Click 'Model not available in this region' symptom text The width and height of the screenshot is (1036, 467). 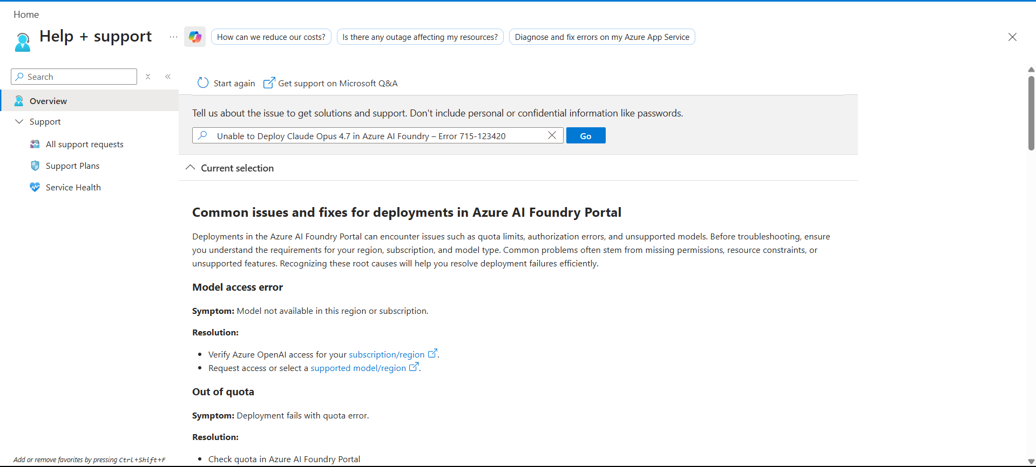[x=333, y=311]
